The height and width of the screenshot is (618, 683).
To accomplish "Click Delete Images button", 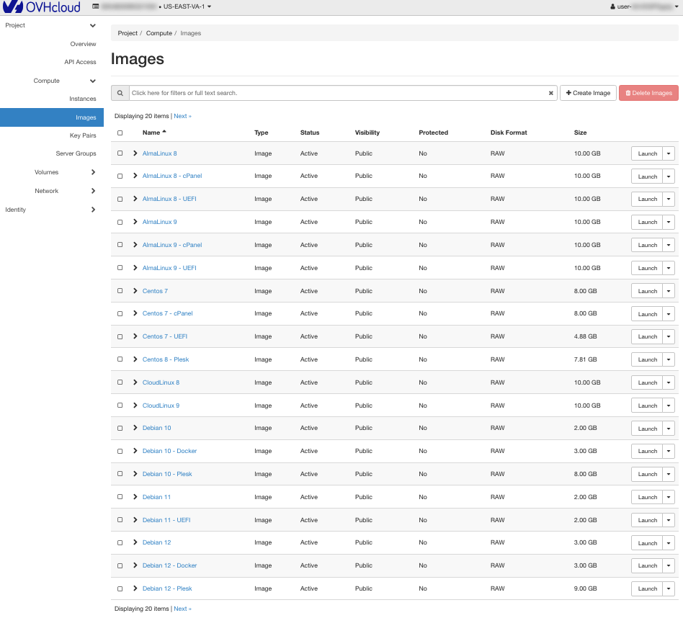I will coord(648,93).
